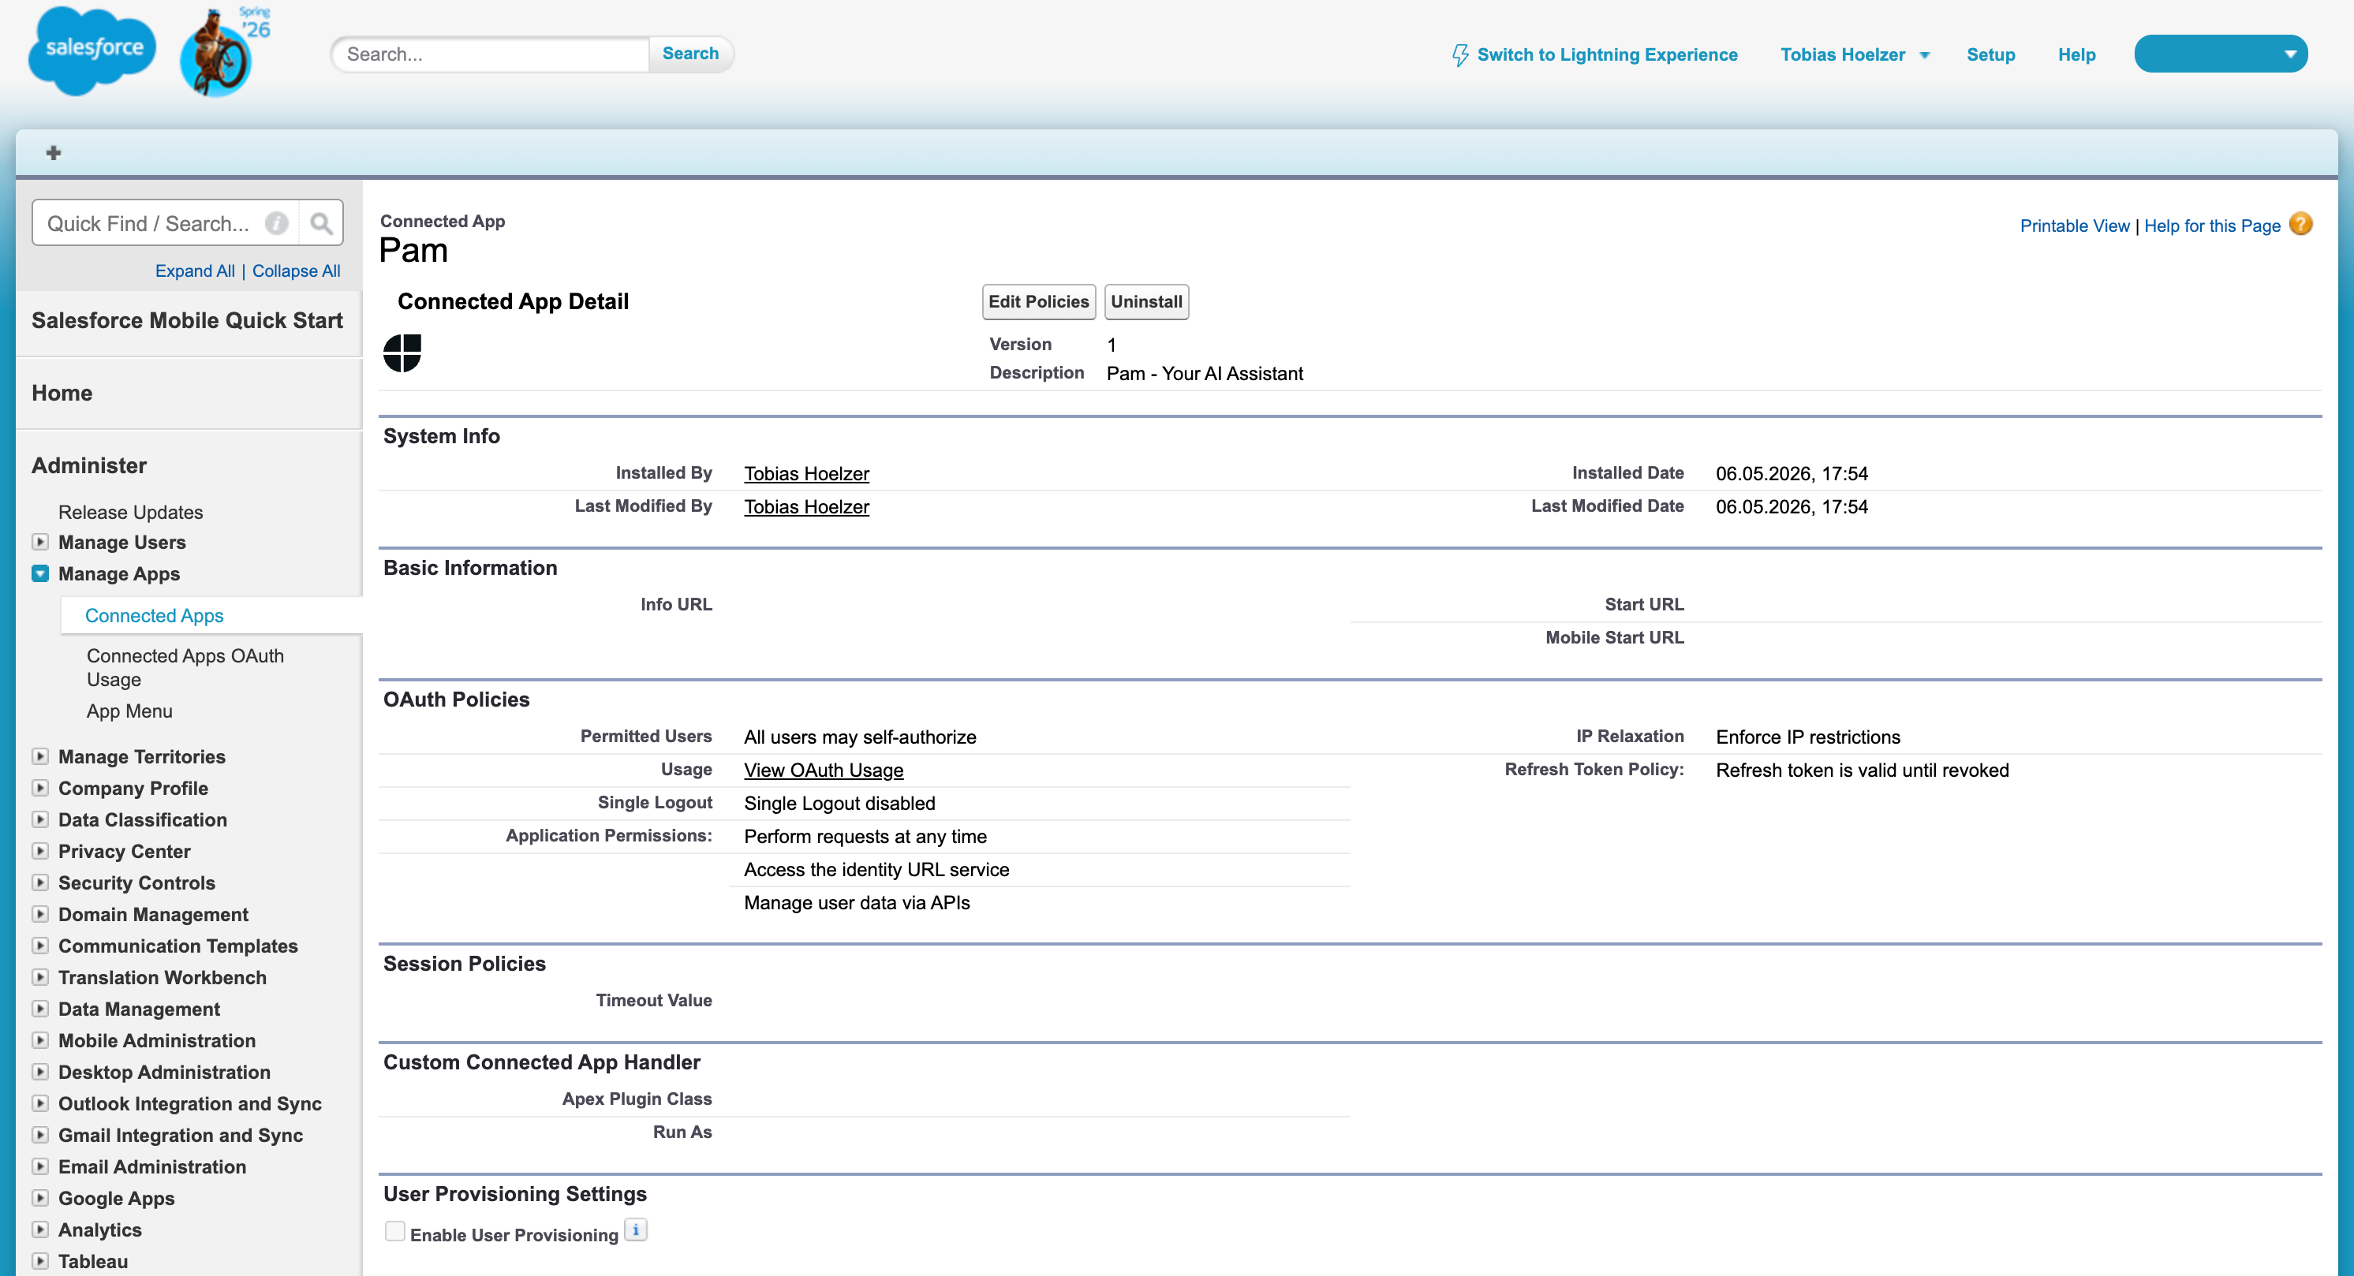Click the Quick Find info icon
Screen dimensions: 2354x1276
(276, 223)
